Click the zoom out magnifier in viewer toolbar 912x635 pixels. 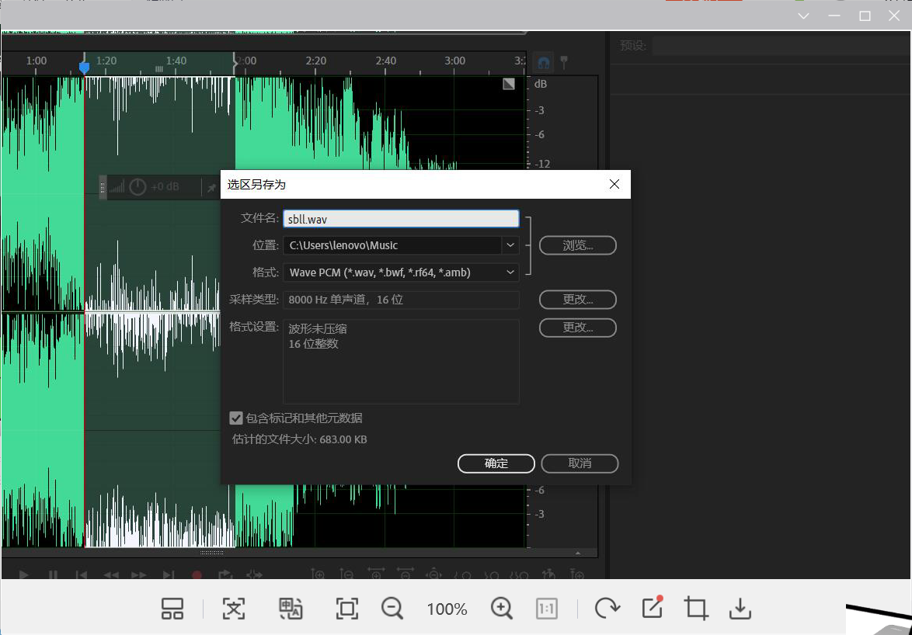392,609
